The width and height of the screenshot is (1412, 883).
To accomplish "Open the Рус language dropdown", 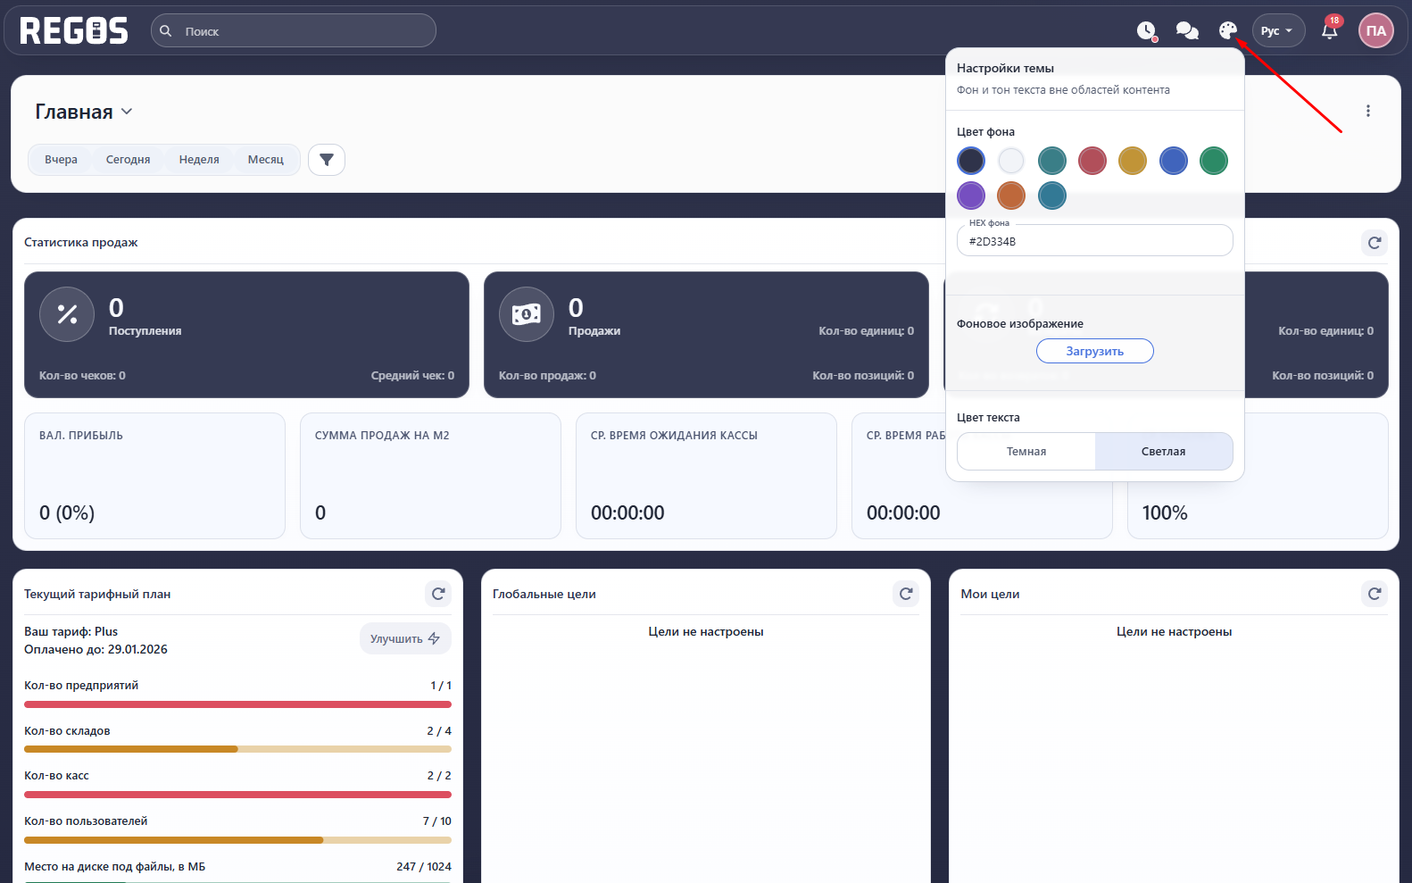I will [1277, 31].
